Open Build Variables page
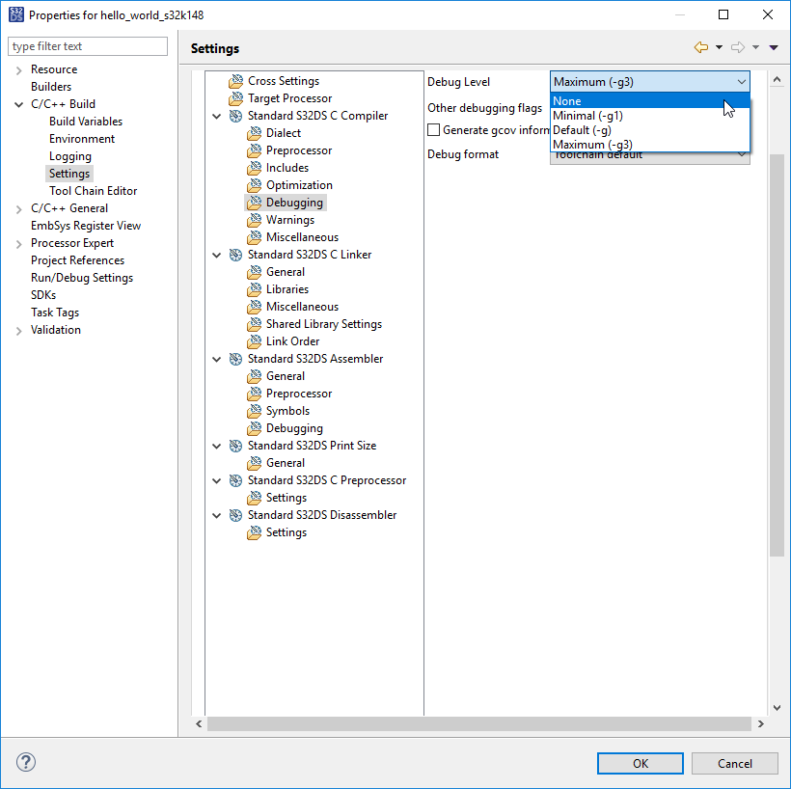Screen dimensions: 791x789 pyautogui.click(x=86, y=122)
